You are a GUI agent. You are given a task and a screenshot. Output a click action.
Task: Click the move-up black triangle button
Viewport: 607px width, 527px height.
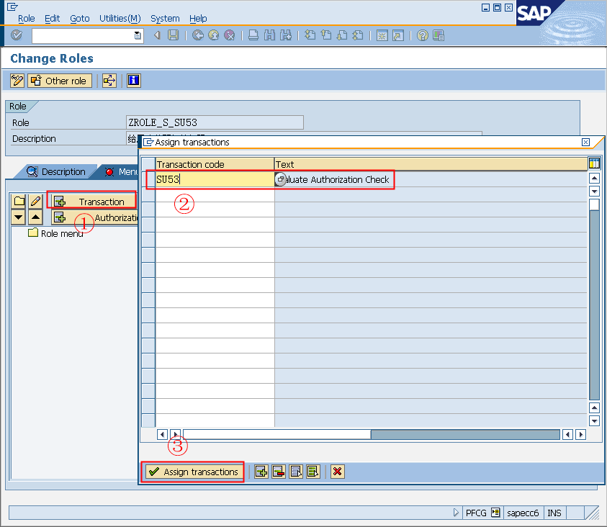(x=35, y=217)
